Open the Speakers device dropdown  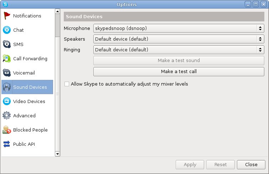[179, 39]
